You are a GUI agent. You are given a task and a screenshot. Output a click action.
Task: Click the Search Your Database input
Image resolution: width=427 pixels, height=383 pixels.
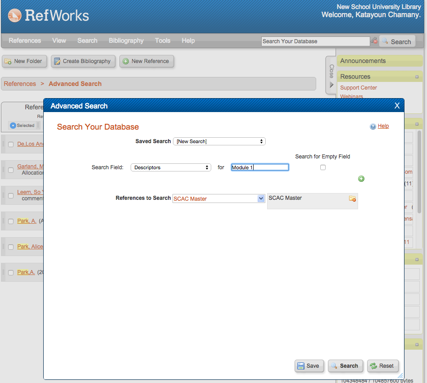(315, 41)
